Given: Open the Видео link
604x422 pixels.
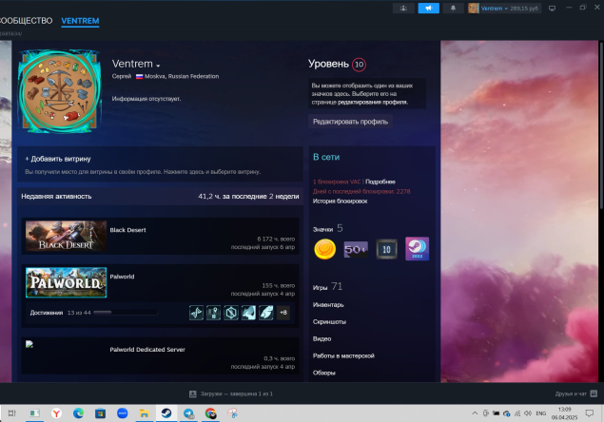Looking at the screenshot, I should coord(322,338).
